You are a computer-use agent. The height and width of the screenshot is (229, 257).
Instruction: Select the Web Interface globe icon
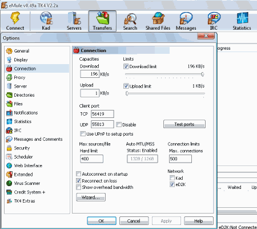coord(9,165)
